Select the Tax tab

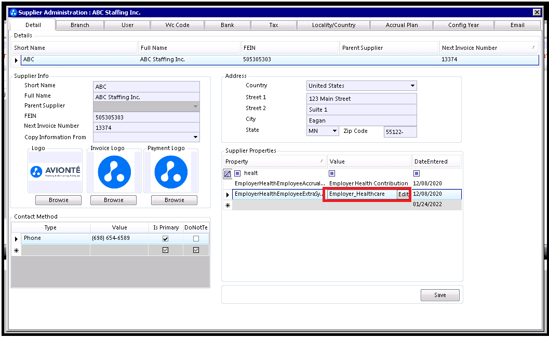tap(274, 25)
